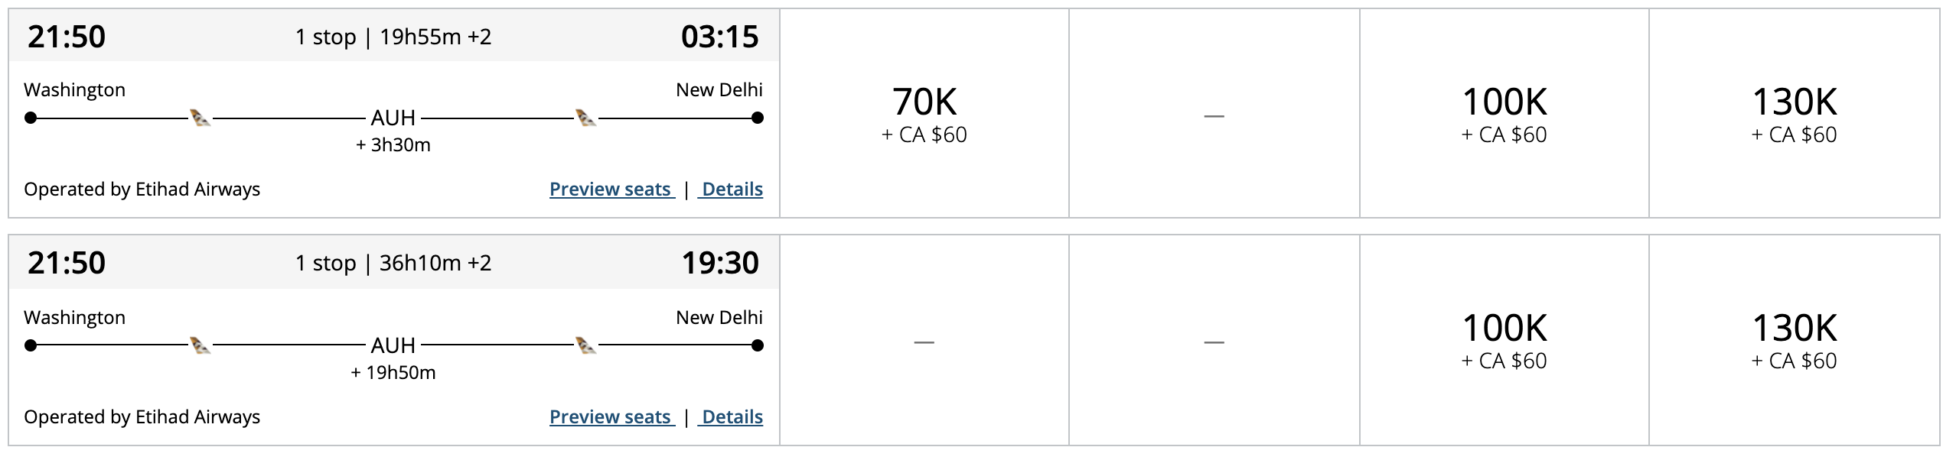
Task: Pick 100K fare on the 36h10m flight
Action: 1504,340
